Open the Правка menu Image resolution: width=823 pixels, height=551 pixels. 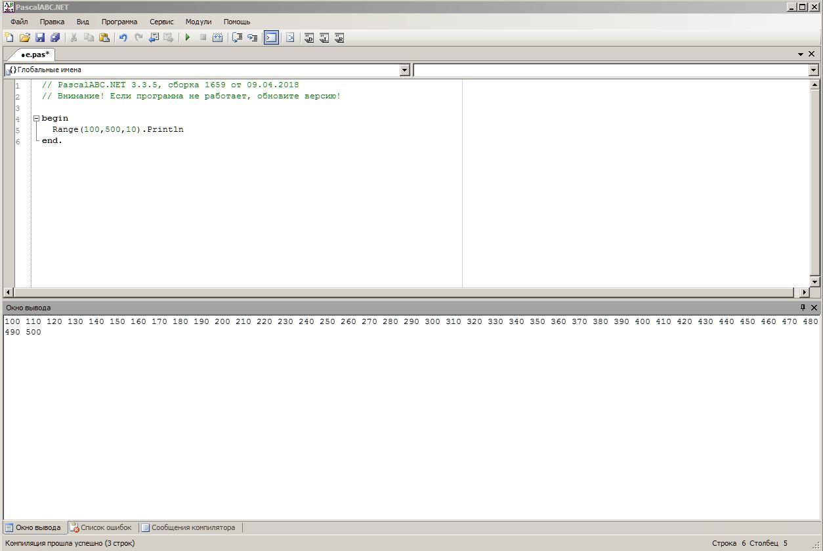click(x=52, y=22)
